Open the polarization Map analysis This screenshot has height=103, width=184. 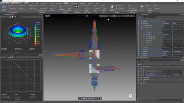tap(129, 6)
